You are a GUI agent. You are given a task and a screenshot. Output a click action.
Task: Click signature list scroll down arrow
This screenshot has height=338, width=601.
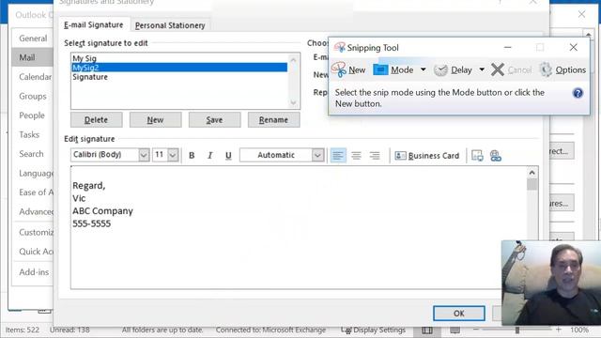tap(293, 102)
